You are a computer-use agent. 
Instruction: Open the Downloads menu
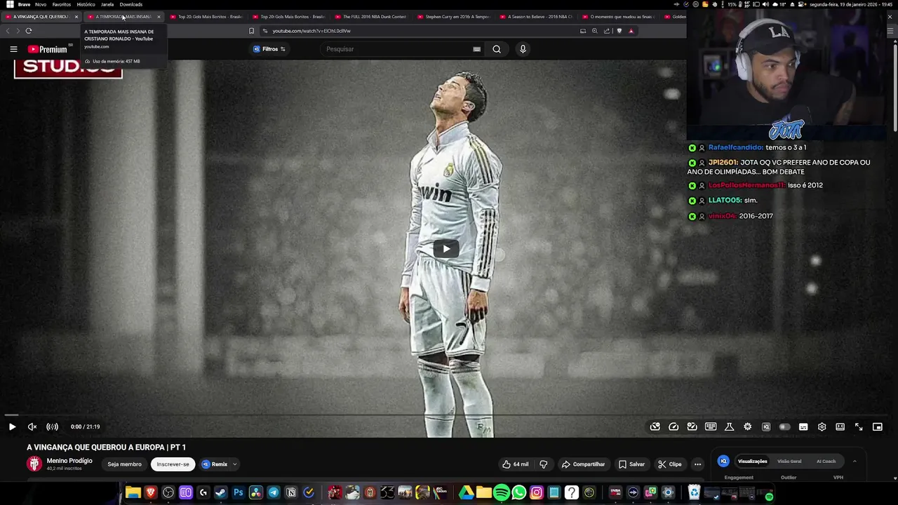(x=131, y=4)
